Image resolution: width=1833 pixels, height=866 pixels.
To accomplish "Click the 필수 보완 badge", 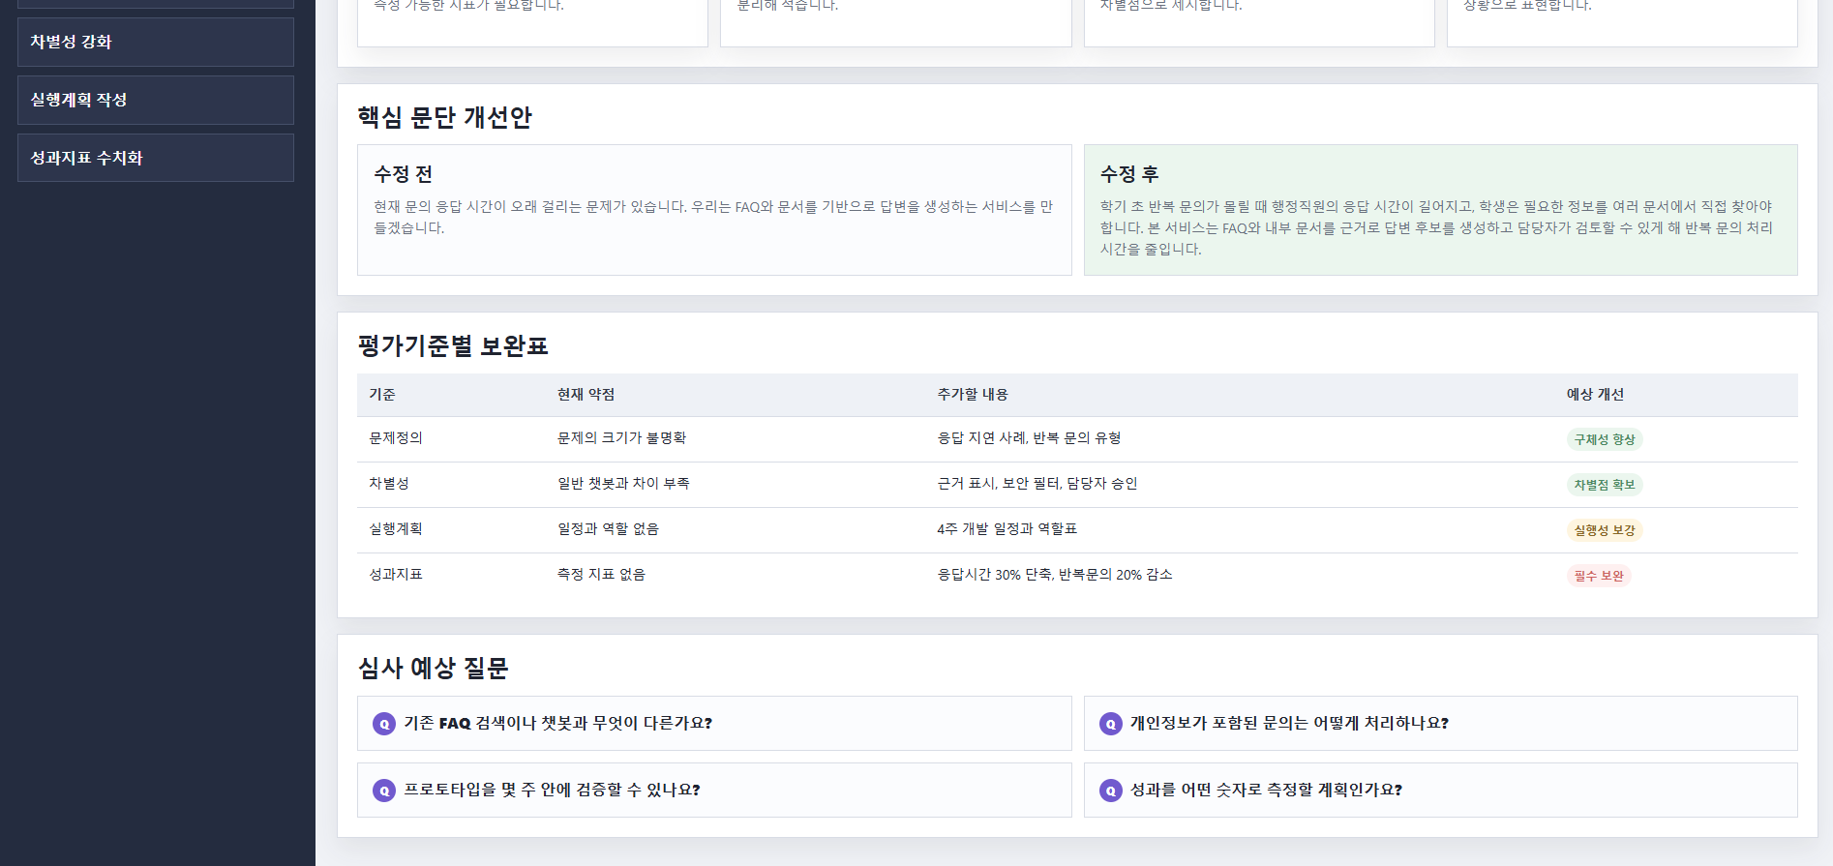I will [1599, 576].
